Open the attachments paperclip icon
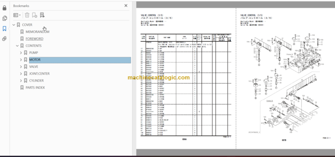Image resolution: width=335 pixels, height=157 pixels. (x=4, y=39)
